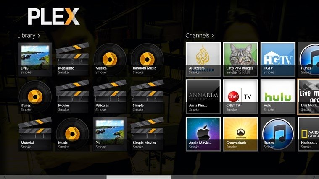
Task: Open the CNET TV channel
Action: tap(241, 97)
